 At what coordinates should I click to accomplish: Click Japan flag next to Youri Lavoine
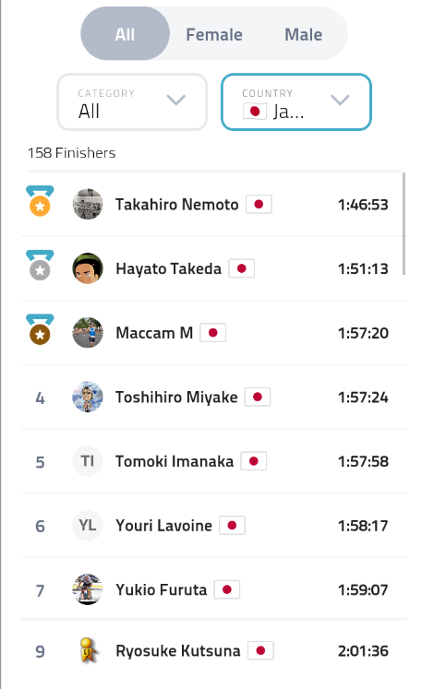pyautogui.click(x=232, y=526)
